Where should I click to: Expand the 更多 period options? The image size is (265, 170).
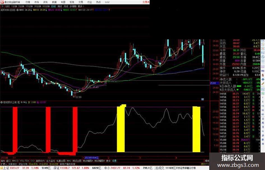pos(81,6)
